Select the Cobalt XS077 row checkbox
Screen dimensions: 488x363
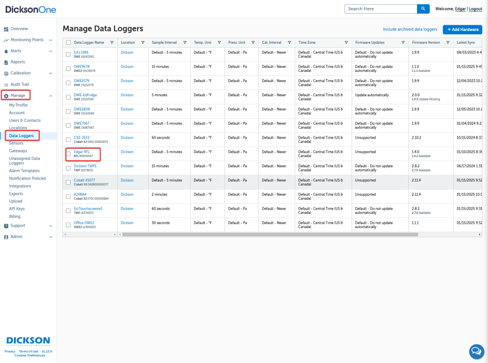(x=68, y=182)
